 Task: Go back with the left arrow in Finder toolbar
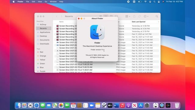tap(57, 16)
